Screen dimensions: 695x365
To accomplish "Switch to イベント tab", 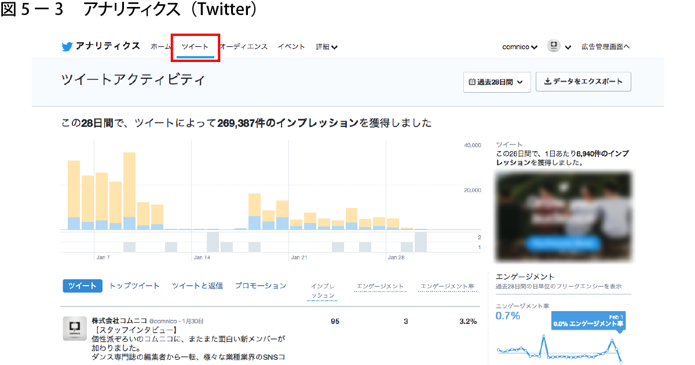I will coord(291,47).
